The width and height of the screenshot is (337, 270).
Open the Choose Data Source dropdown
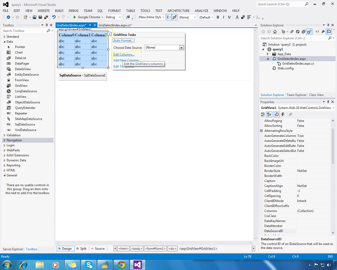pos(181,48)
